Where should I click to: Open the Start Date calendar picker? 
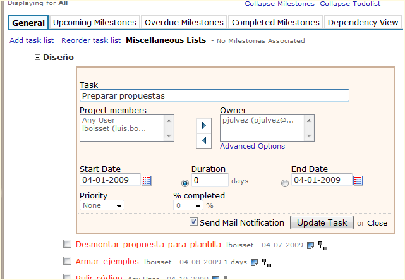coord(147,181)
